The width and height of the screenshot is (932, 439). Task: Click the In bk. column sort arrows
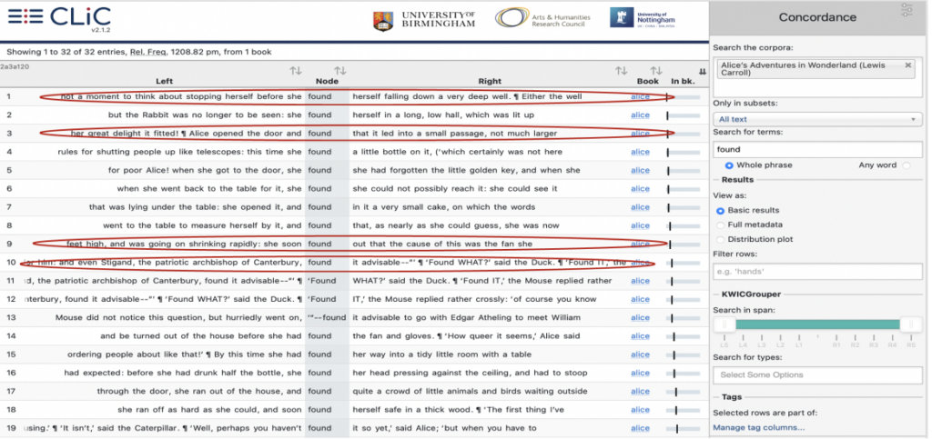[702, 72]
